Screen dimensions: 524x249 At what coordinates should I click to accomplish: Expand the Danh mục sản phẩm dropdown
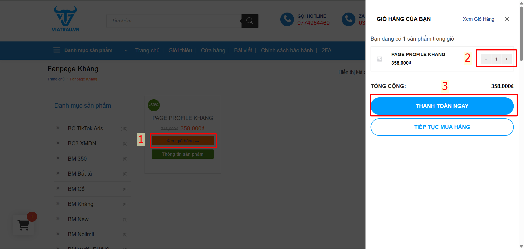tap(126, 50)
